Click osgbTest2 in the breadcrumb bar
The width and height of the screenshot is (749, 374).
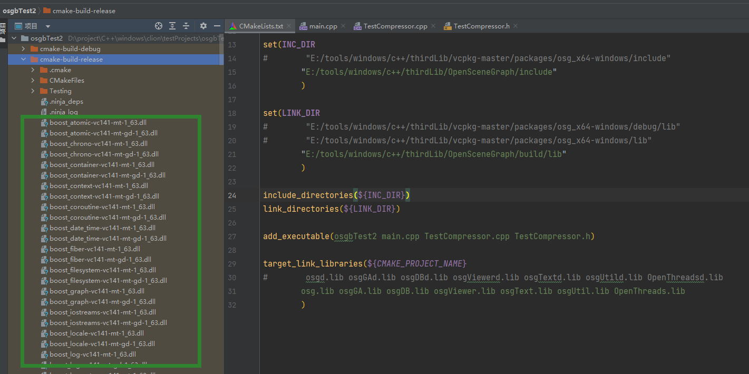tap(18, 11)
